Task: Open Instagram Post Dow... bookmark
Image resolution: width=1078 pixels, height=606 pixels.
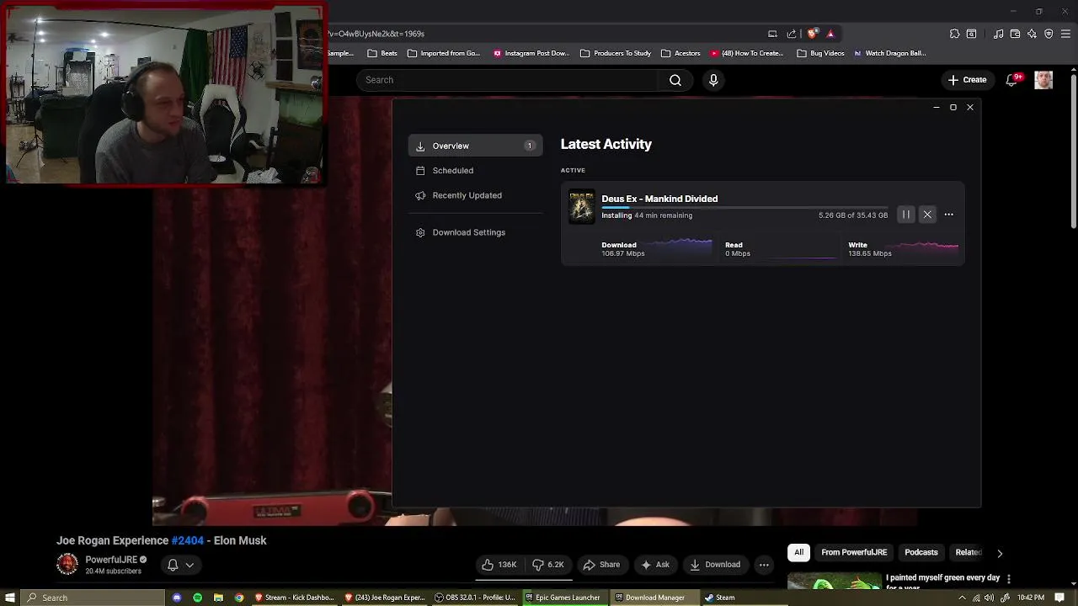Action: pyautogui.click(x=531, y=53)
